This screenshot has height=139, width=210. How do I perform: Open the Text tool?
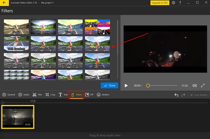(x=63, y=95)
